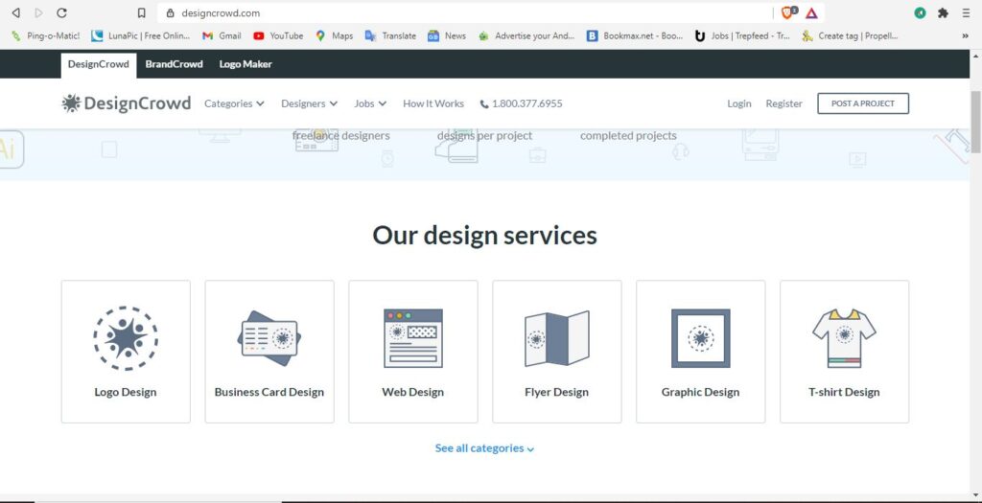This screenshot has height=503, width=982.
Task: Open the LunaPic bookmark
Action: point(141,35)
